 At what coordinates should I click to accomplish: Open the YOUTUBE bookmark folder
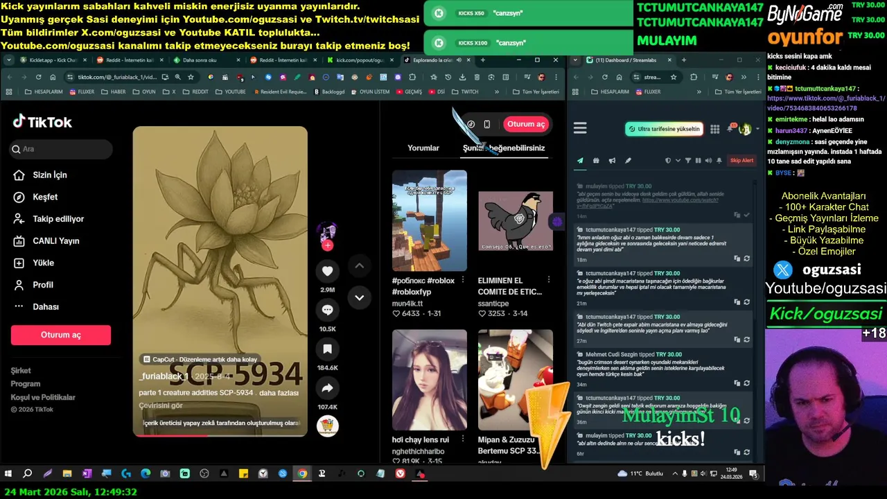pyautogui.click(x=230, y=91)
